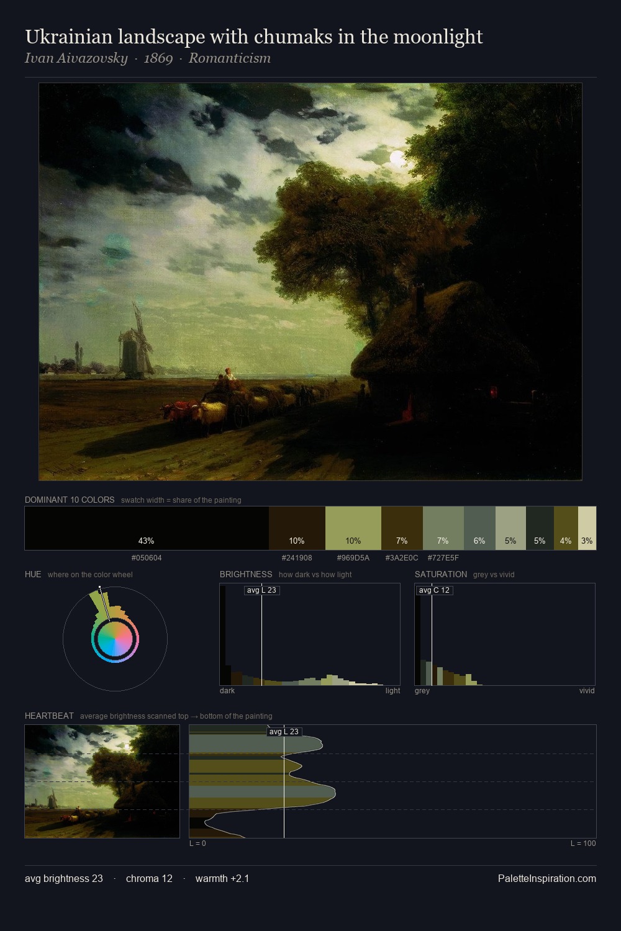Click the painting title heading
The height and width of the screenshot is (931, 621).
[253, 37]
